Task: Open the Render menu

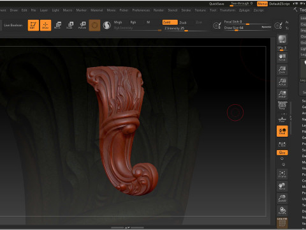Action: click(159, 10)
